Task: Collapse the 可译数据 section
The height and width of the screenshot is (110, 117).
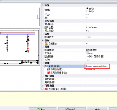Action: tap(43, 86)
